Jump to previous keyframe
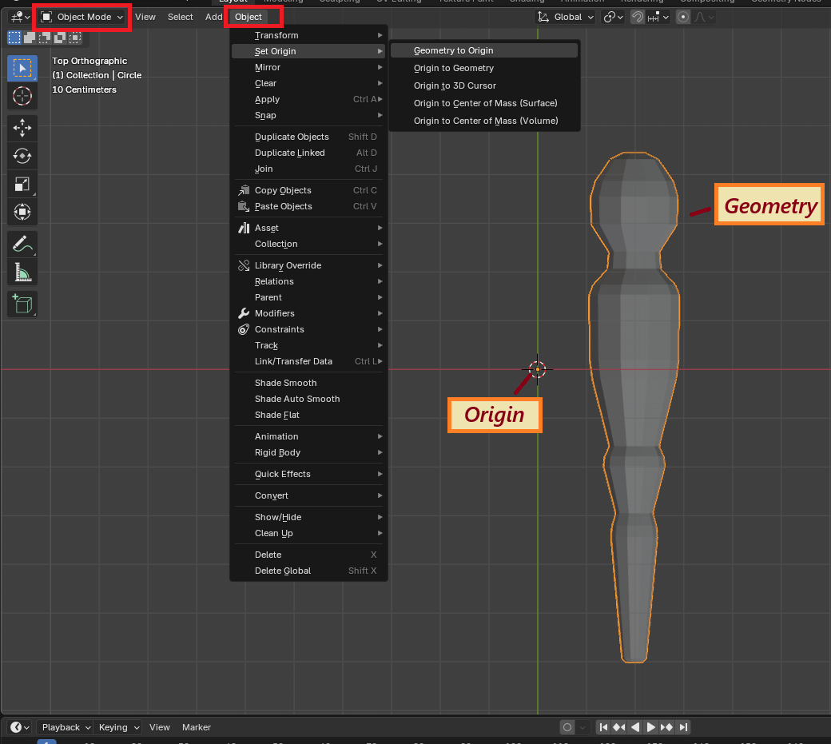The width and height of the screenshot is (831, 744). [x=619, y=727]
